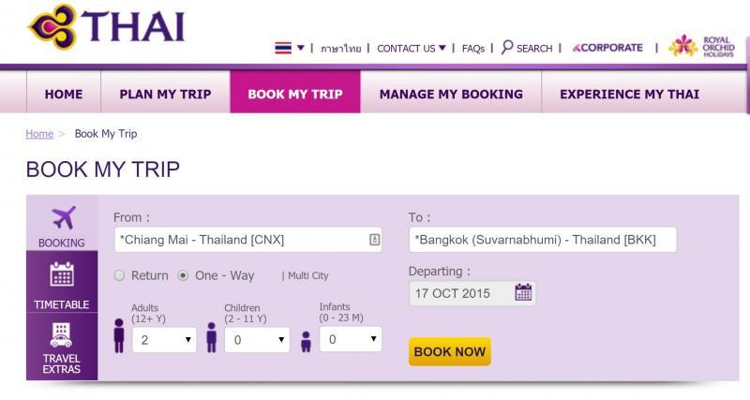Open the Multi City link
The width and height of the screenshot is (750, 400).
pos(308,275)
